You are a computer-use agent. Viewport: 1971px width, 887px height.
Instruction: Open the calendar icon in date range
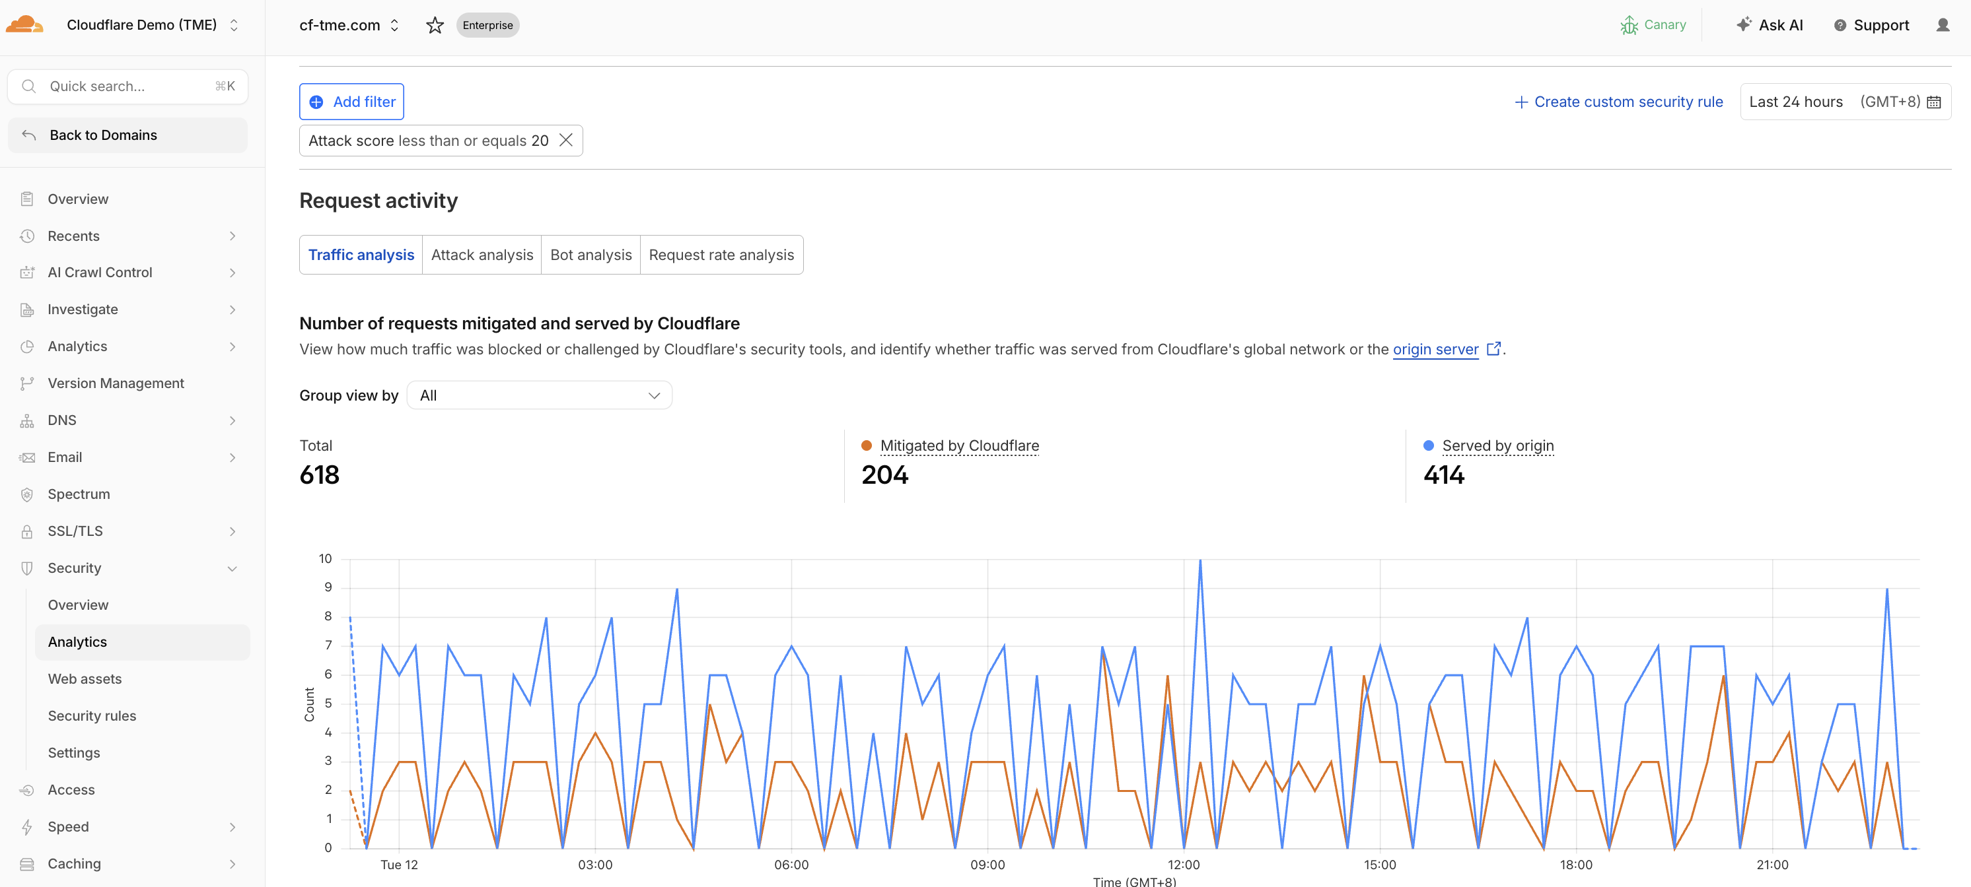1933,102
